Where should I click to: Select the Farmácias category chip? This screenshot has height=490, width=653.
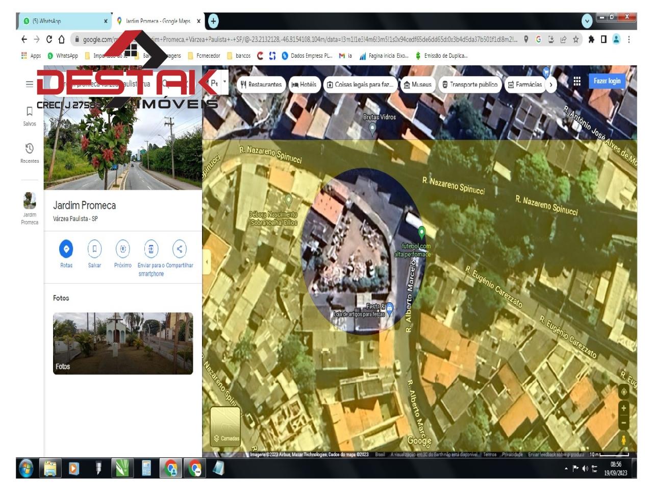point(524,85)
